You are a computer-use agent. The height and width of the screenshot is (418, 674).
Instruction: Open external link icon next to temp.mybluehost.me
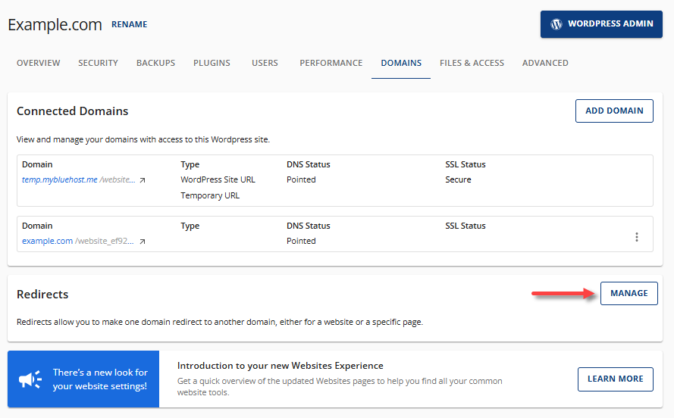point(143,180)
